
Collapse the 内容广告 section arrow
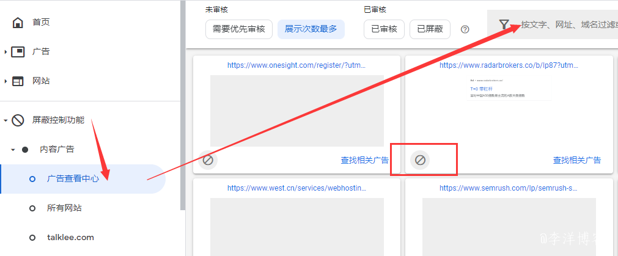13,150
